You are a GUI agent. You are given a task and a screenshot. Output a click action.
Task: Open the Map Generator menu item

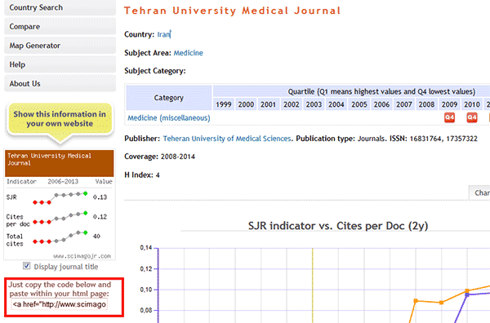tap(60, 46)
